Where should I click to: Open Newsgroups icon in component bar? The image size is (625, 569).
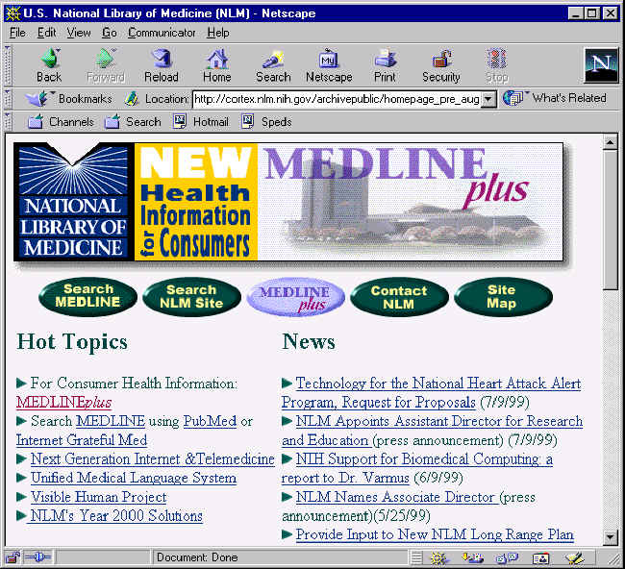(507, 557)
